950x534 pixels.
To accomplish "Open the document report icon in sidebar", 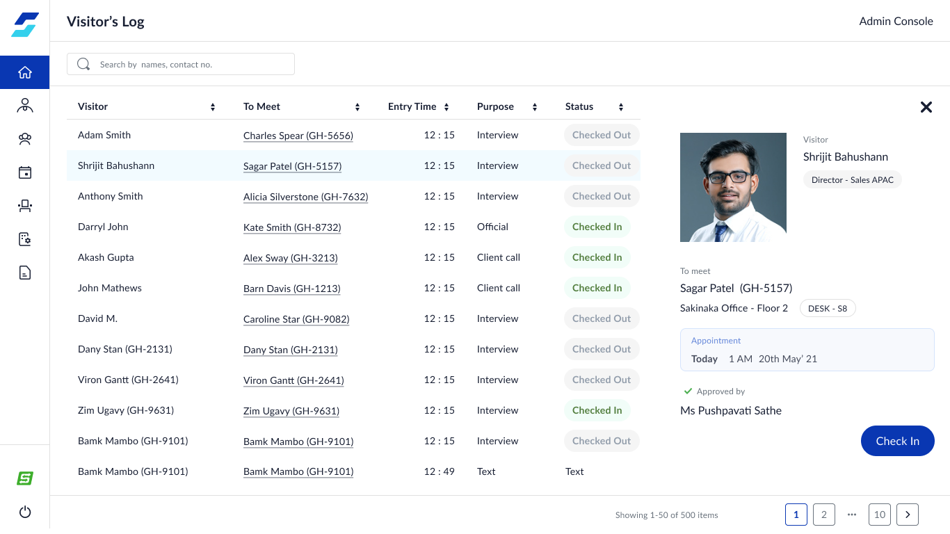I will (x=25, y=273).
